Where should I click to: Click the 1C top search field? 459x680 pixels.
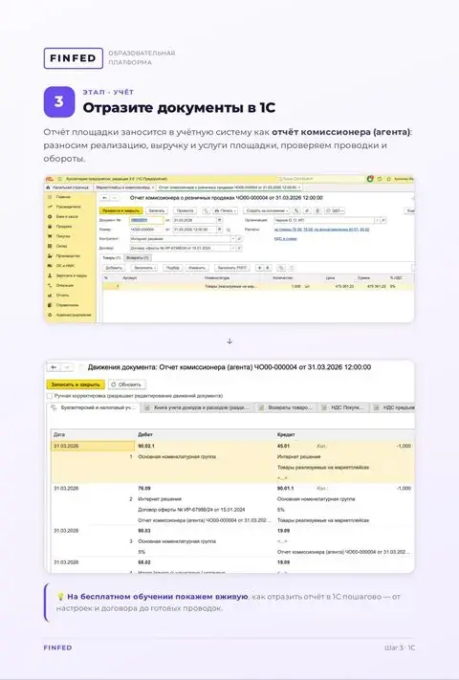[320, 179]
